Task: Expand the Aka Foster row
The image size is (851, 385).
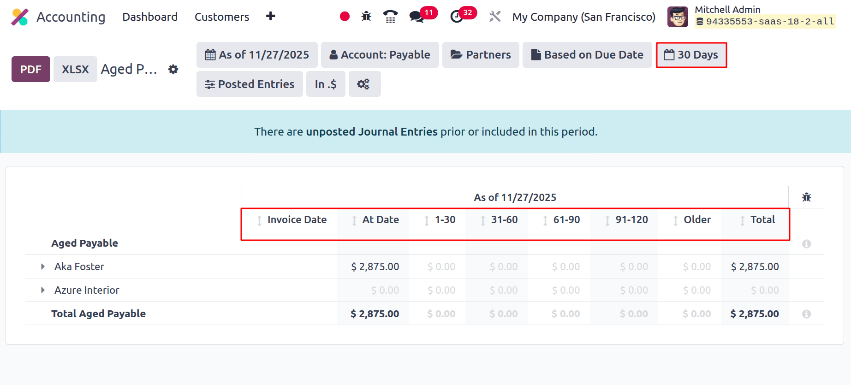Action: [x=43, y=267]
